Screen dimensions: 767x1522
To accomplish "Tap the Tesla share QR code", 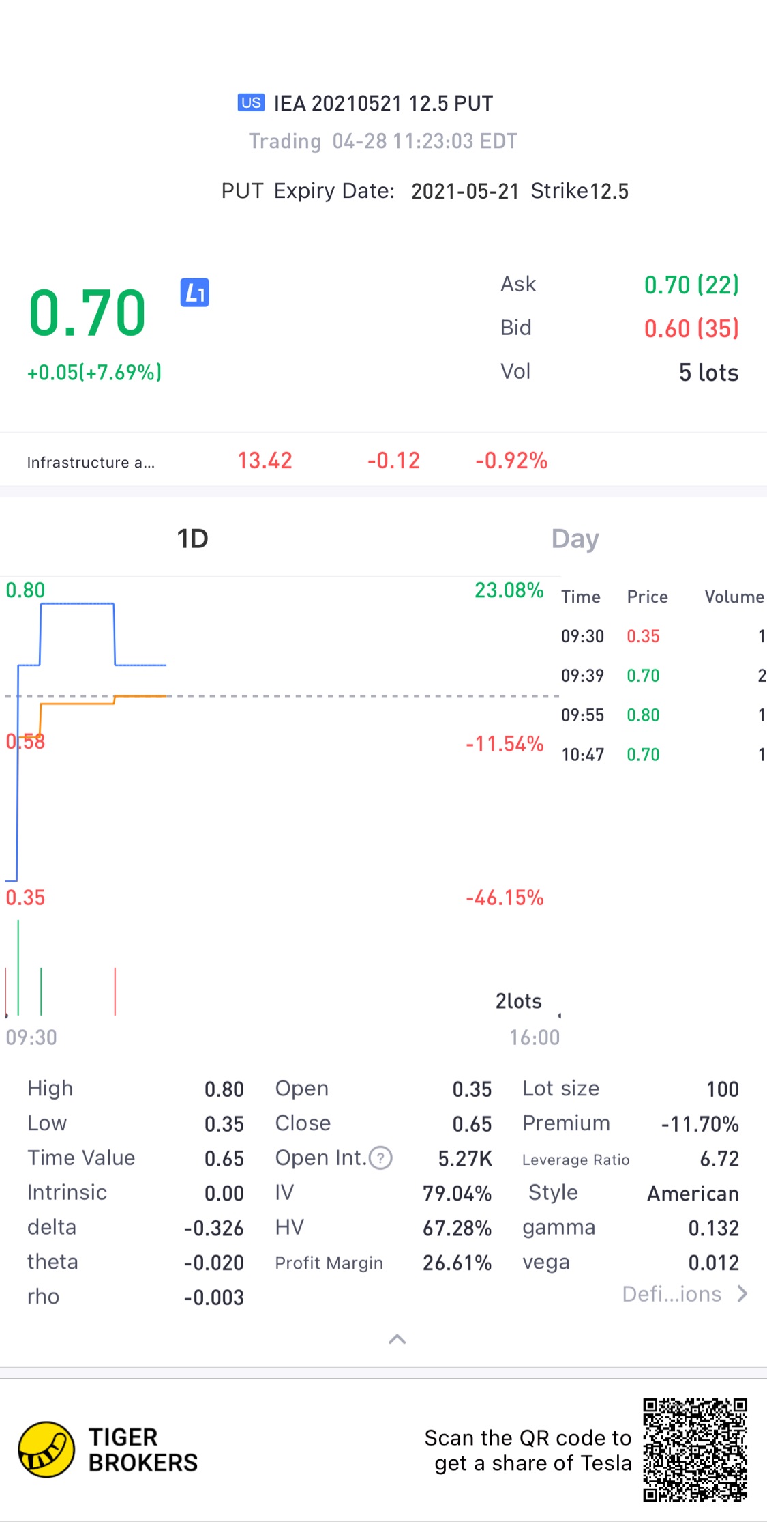I will [695, 1450].
